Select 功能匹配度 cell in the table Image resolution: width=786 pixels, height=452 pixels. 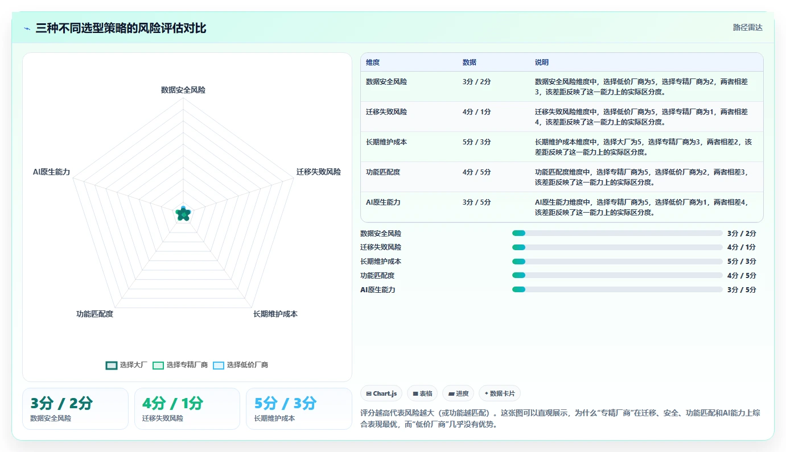click(x=383, y=172)
